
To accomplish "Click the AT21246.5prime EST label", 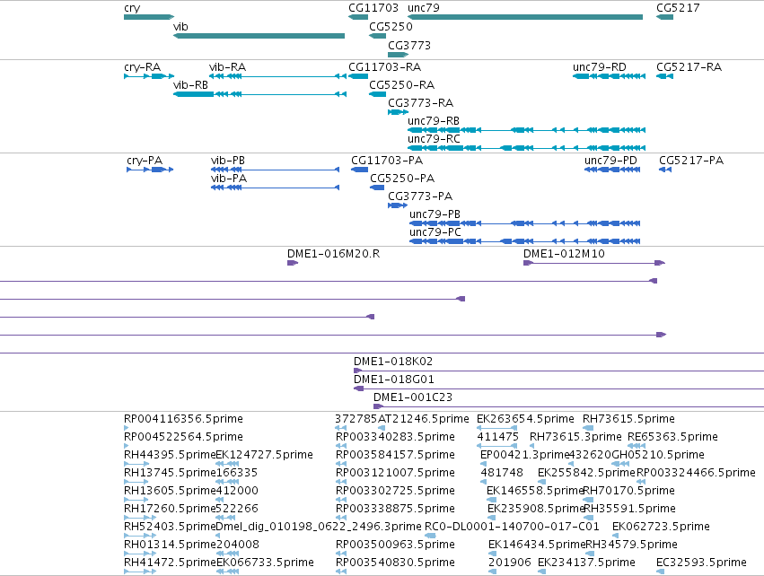I will click(424, 419).
